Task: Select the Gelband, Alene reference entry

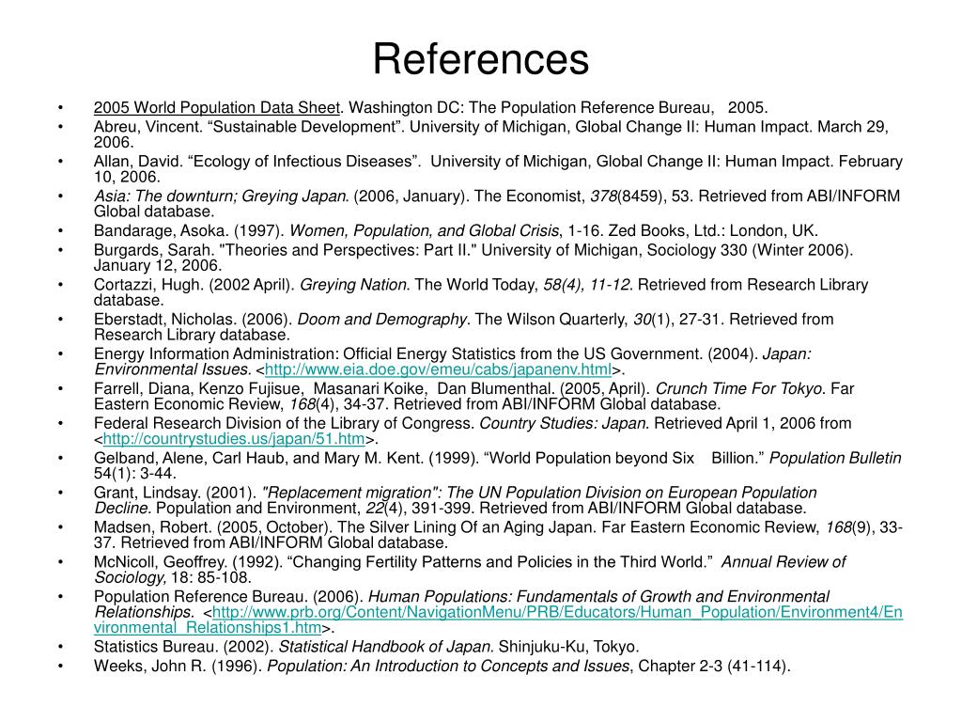Action: pyautogui.click(x=498, y=465)
